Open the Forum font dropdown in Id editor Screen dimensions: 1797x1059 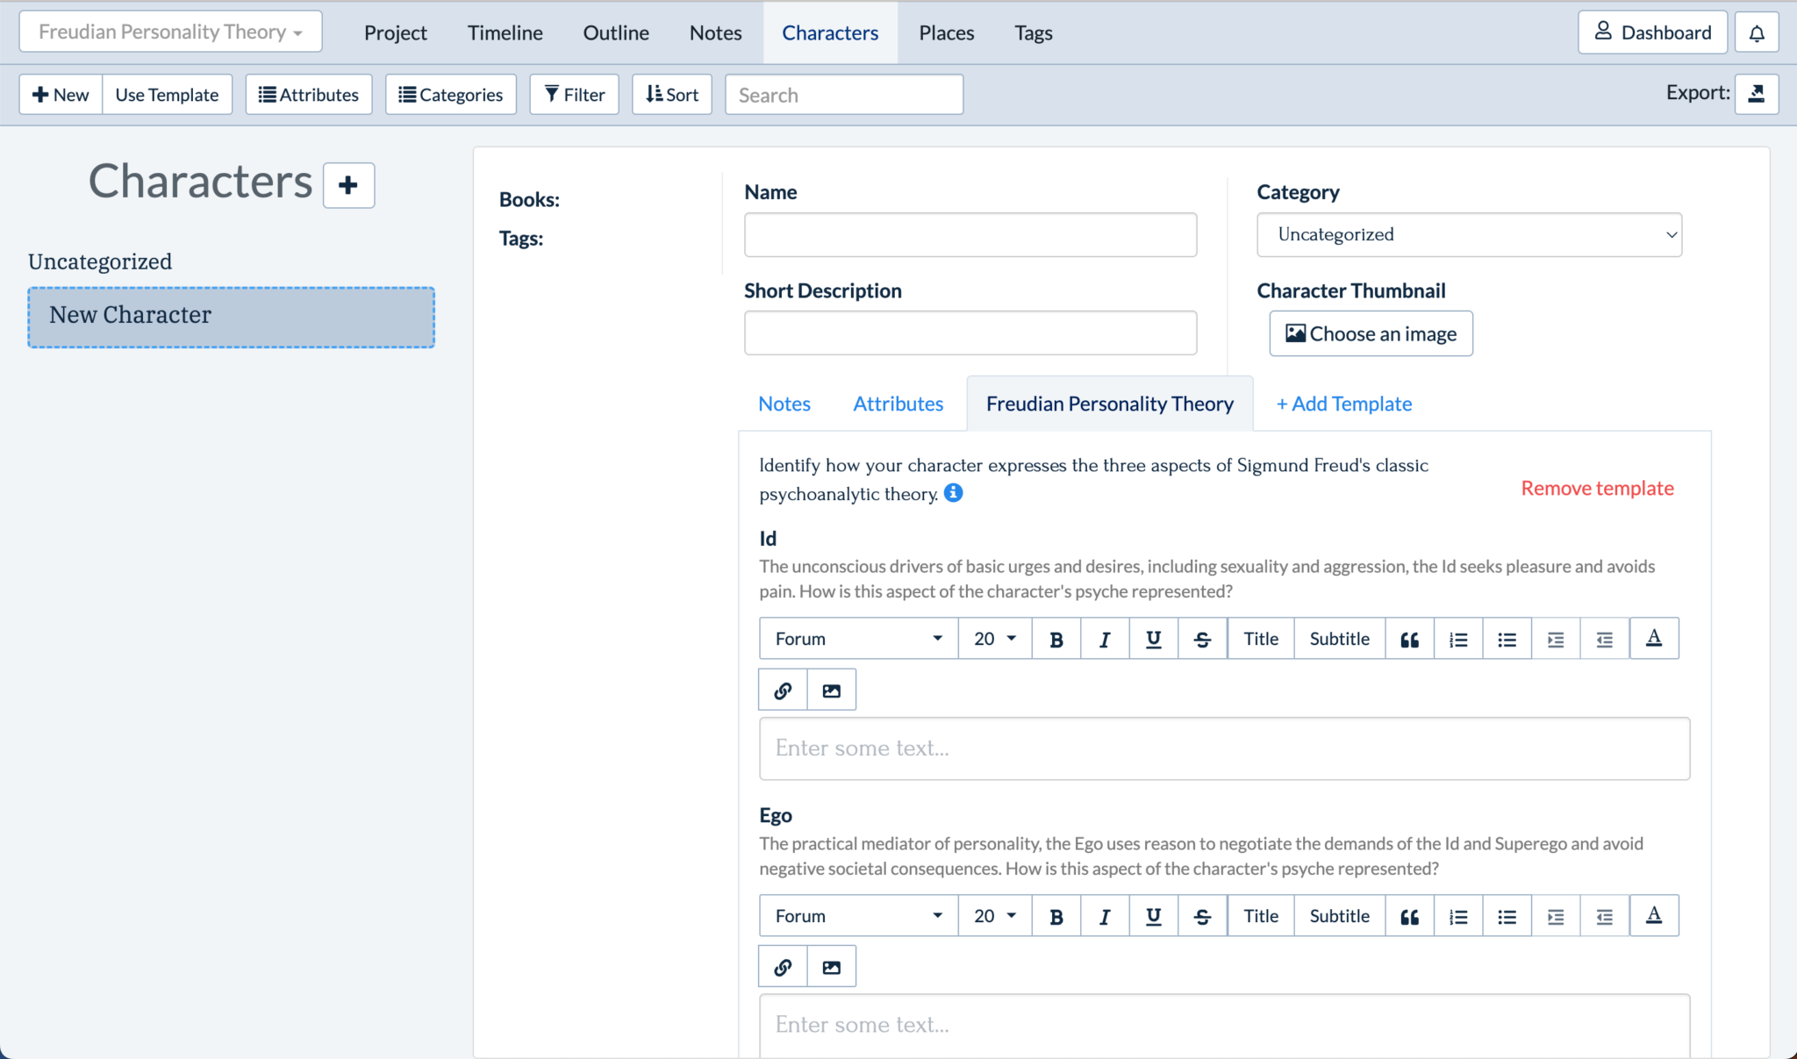coord(858,639)
